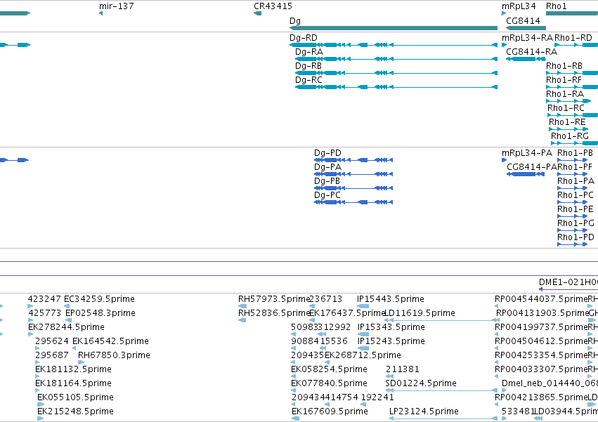
Task: Click the RH67850.3prime EST
Action: pyautogui.click(x=81, y=362)
